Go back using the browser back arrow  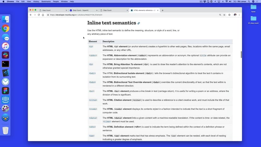(x=31, y=15)
